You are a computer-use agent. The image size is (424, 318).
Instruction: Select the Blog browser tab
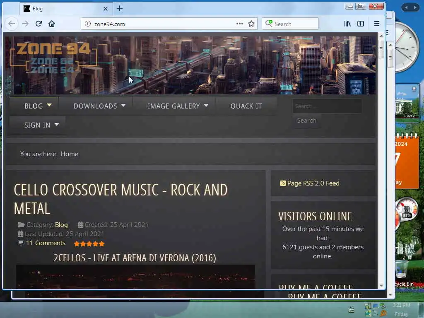coord(66,9)
